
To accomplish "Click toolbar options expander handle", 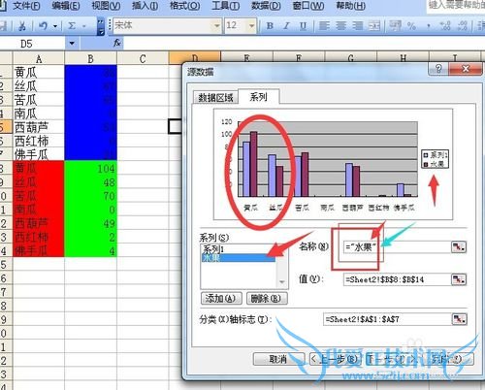I will pyautogui.click(x=101, y=26).
